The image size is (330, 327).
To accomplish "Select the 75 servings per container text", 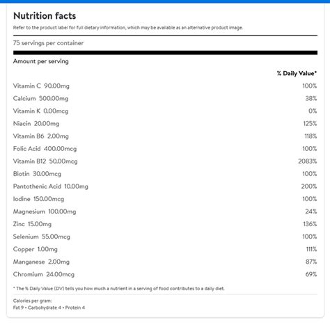I will (48, 43).
